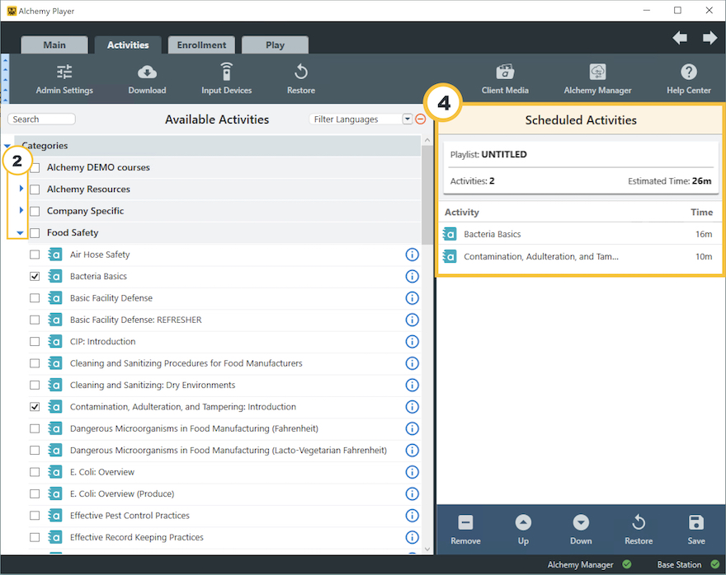This screenshot has width=726, height=575.
Task: Remove the selected scheduled activity
Action: pos(465,529)
